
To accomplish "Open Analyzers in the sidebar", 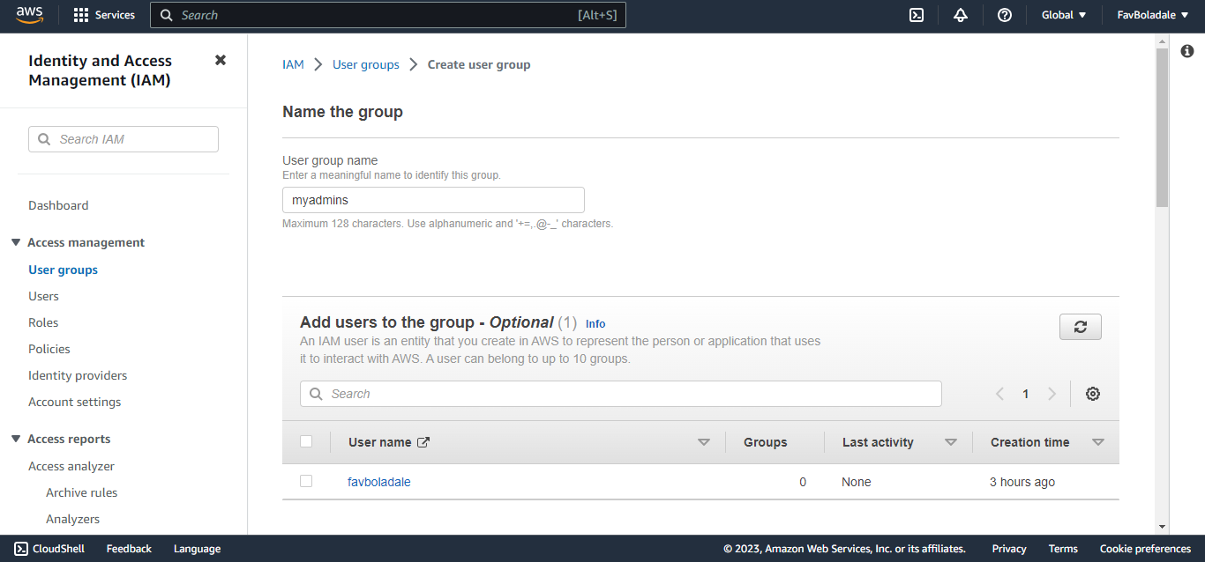I will point(72,519).
